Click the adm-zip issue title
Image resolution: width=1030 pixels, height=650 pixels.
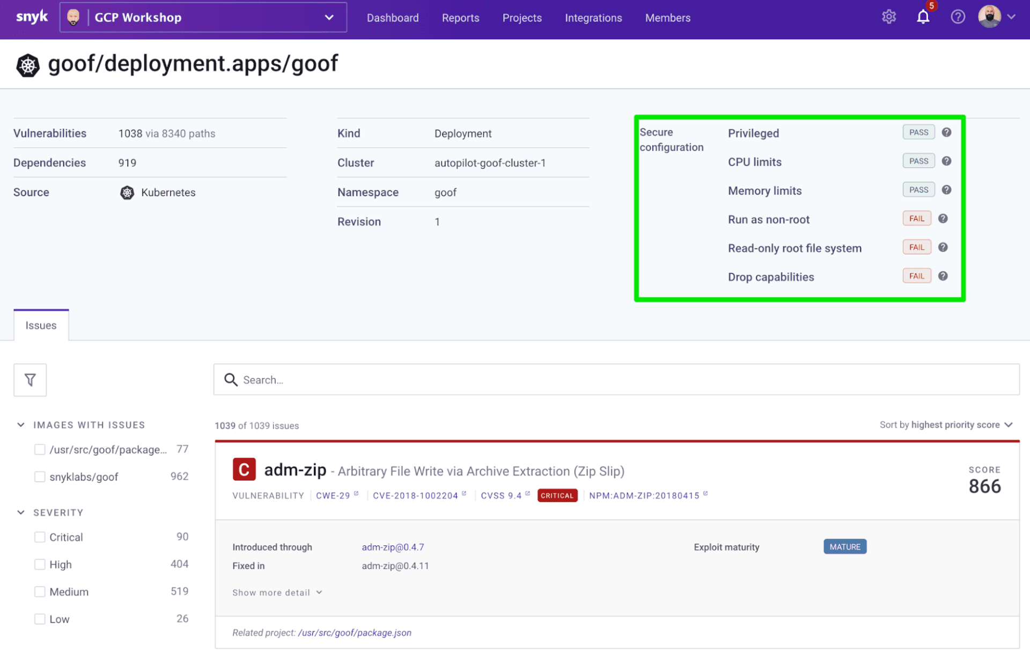[x=295, y=470]
